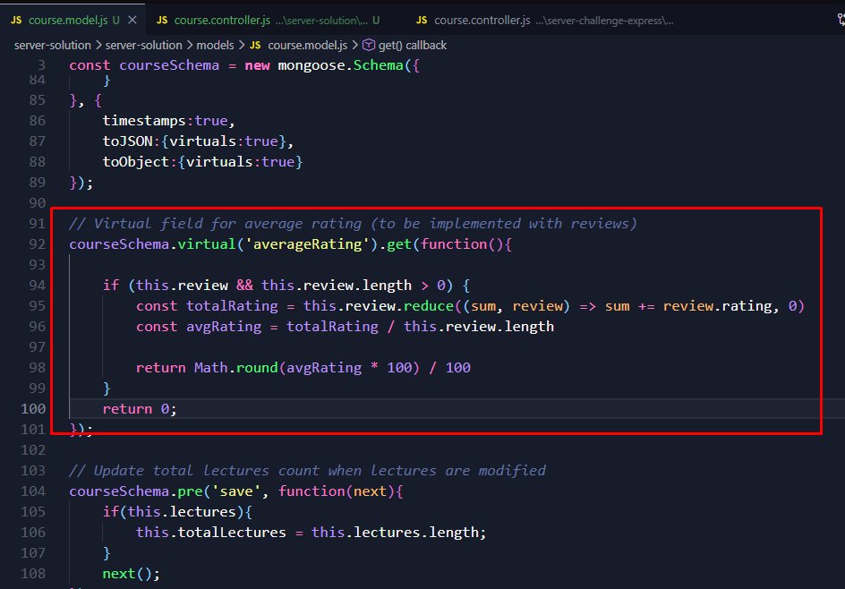Click 'averageRating' string on line 92
Image resolution: width=845 pixels, height=589 pixels.
click(x=307, y=244)
